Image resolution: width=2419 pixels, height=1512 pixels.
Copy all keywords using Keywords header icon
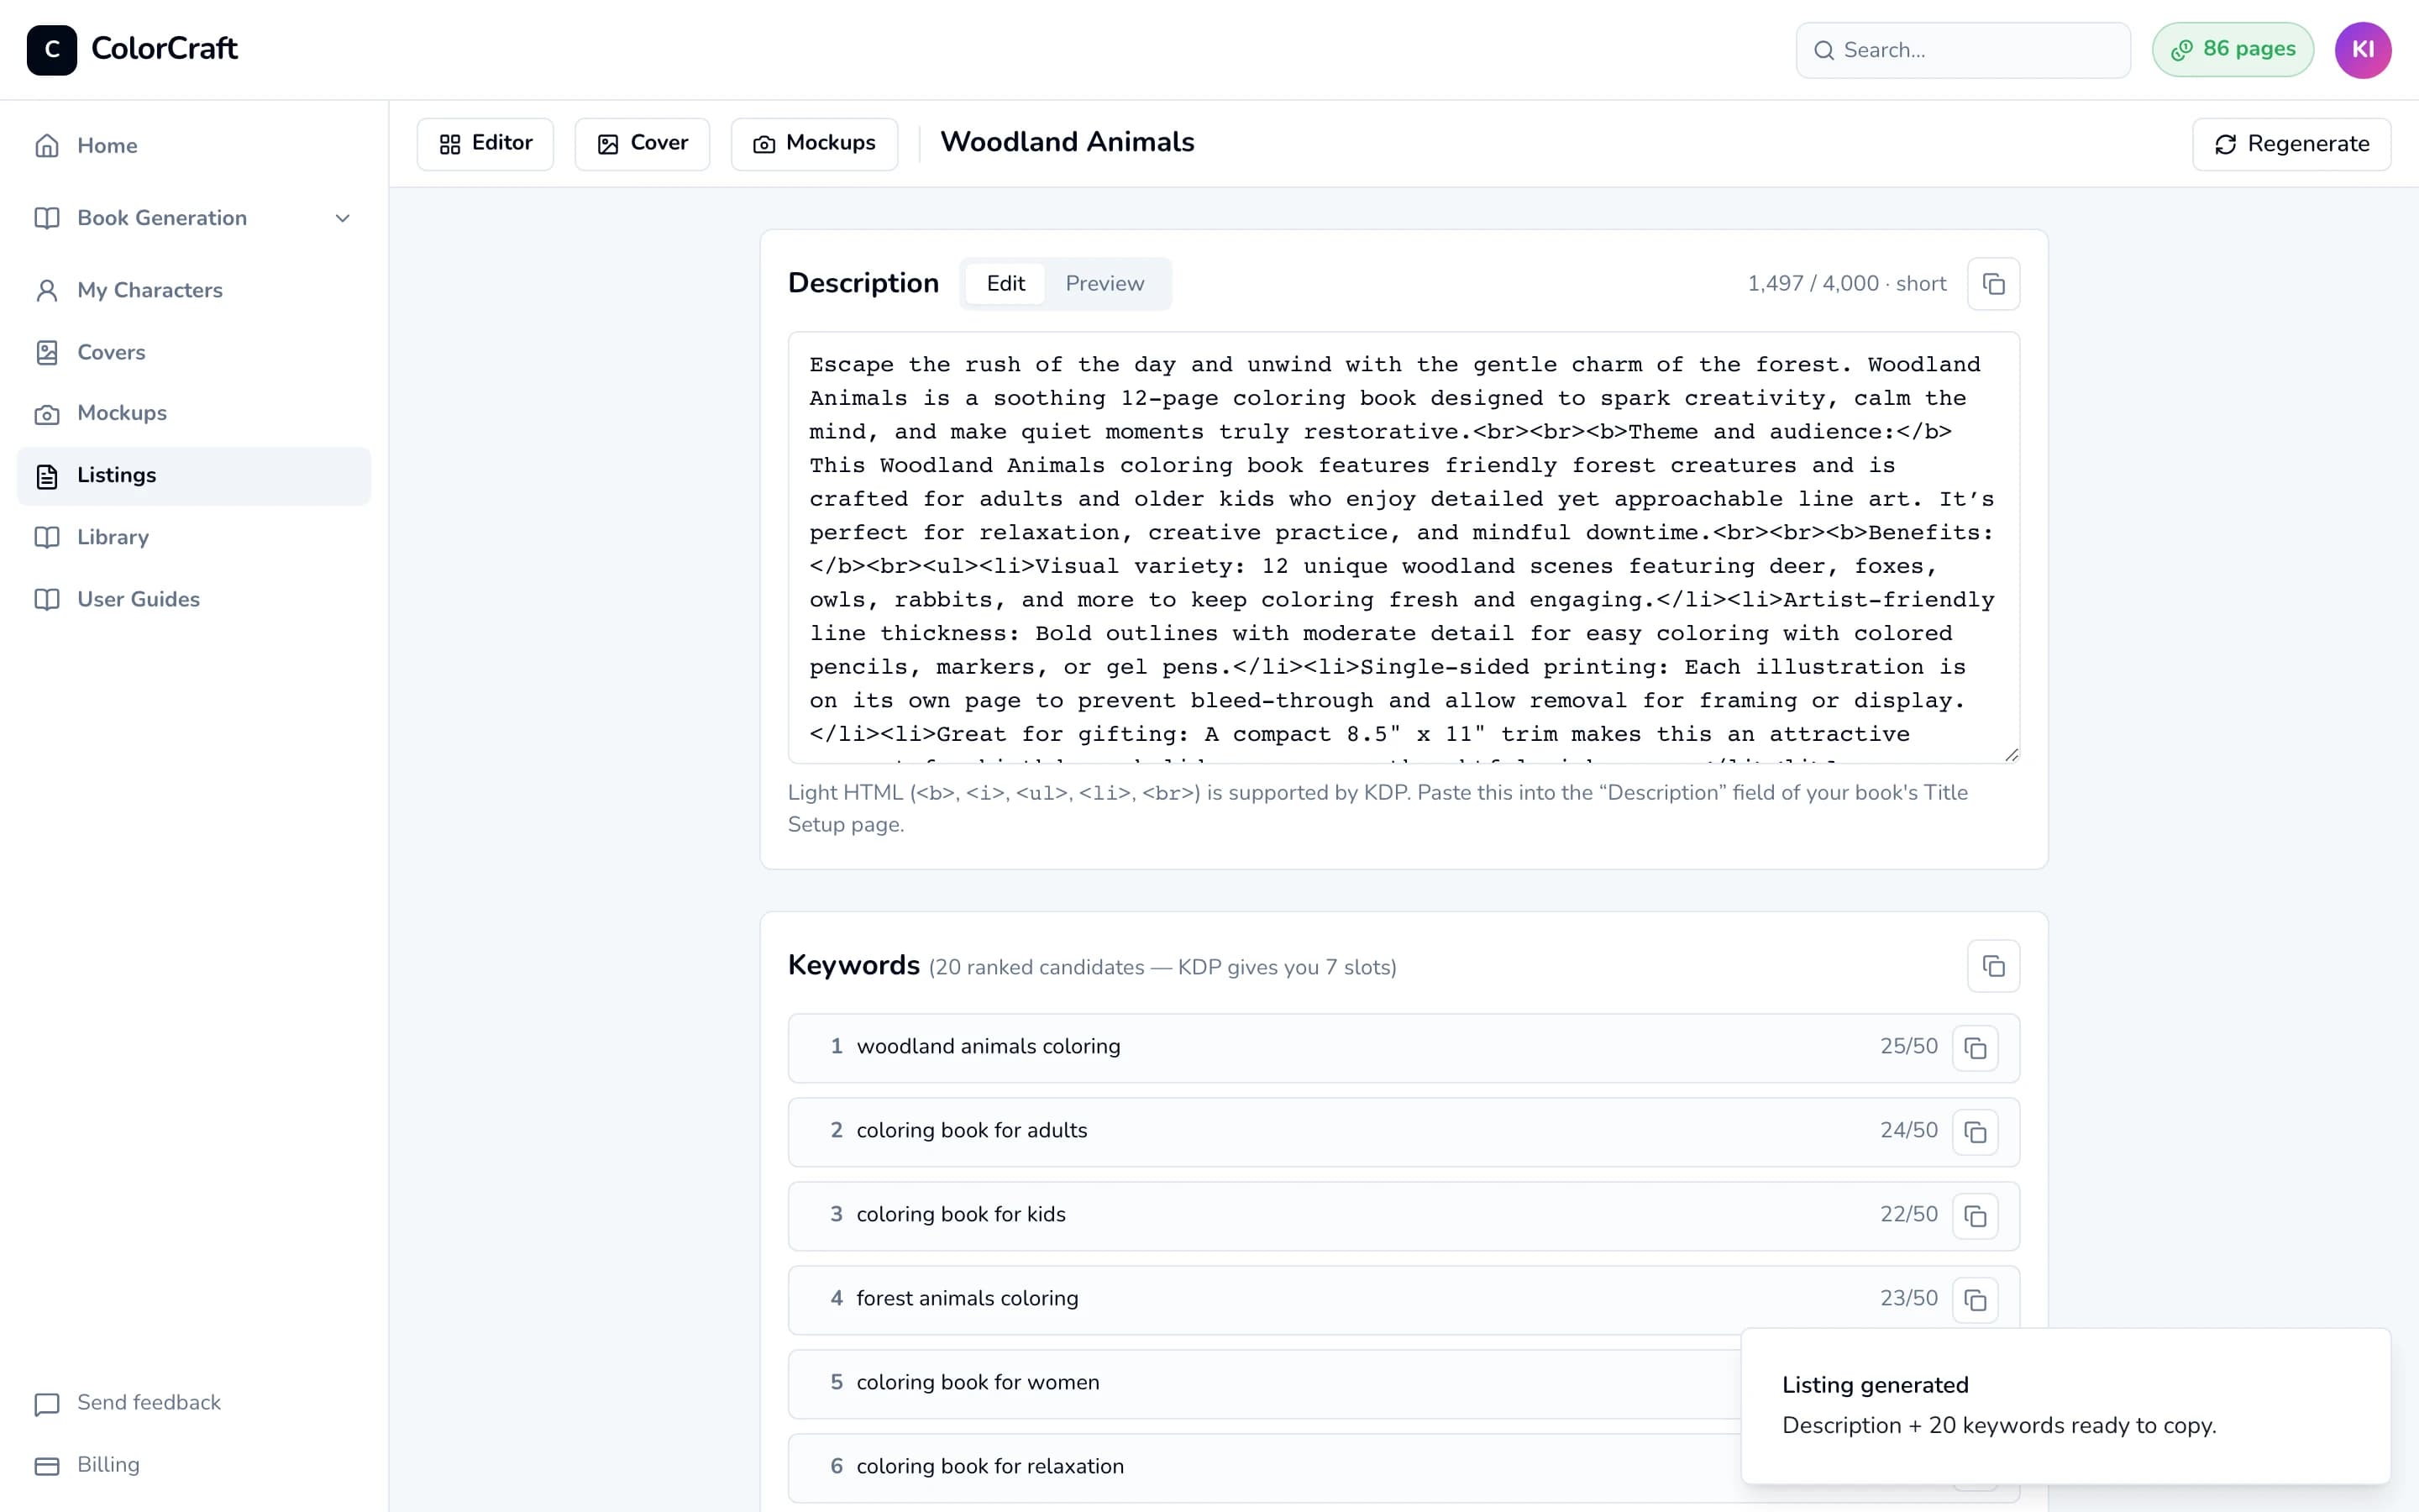tap(1993, 966)
